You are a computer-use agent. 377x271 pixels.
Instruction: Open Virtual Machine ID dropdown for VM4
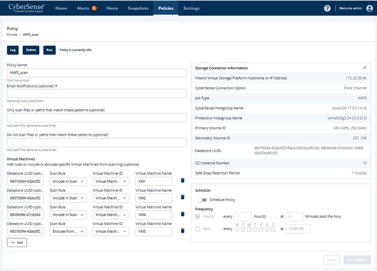[111, 215]
